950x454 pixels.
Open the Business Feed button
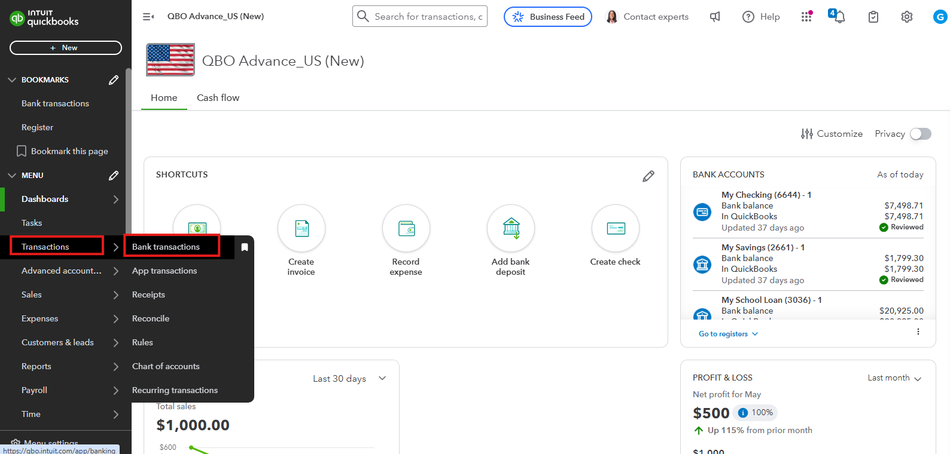tap(548, 17)
